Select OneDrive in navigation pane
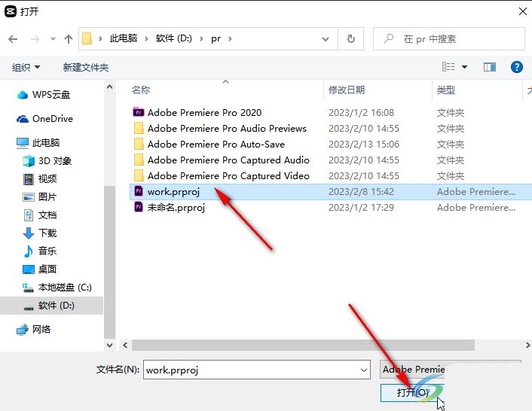Screen dimensions: 532x411 45,119
